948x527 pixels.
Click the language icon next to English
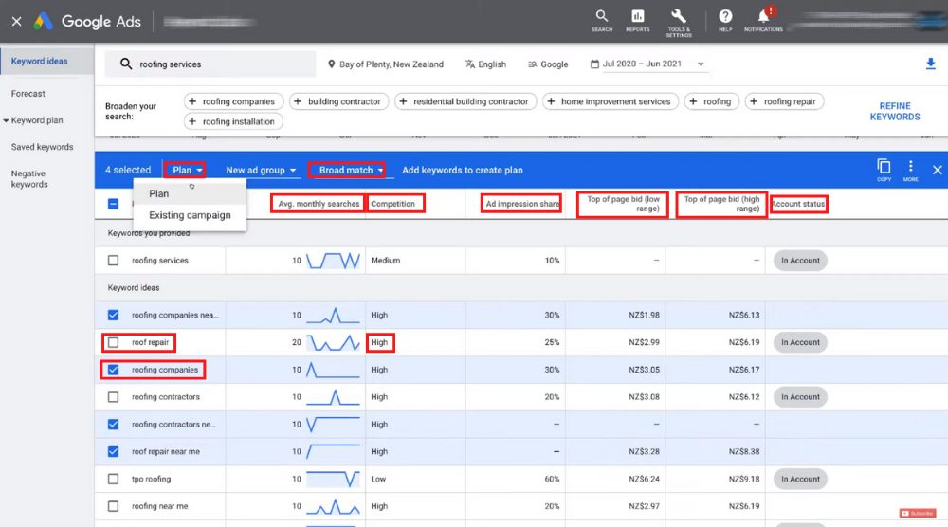click(x=470, y=64)
